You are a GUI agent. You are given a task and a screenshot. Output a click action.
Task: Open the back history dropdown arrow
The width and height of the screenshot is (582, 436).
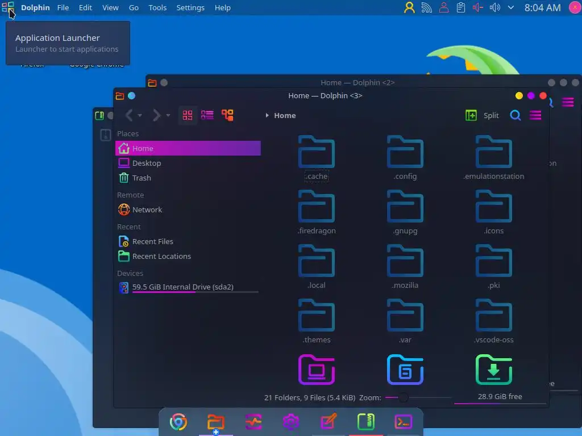coord(140,116)
